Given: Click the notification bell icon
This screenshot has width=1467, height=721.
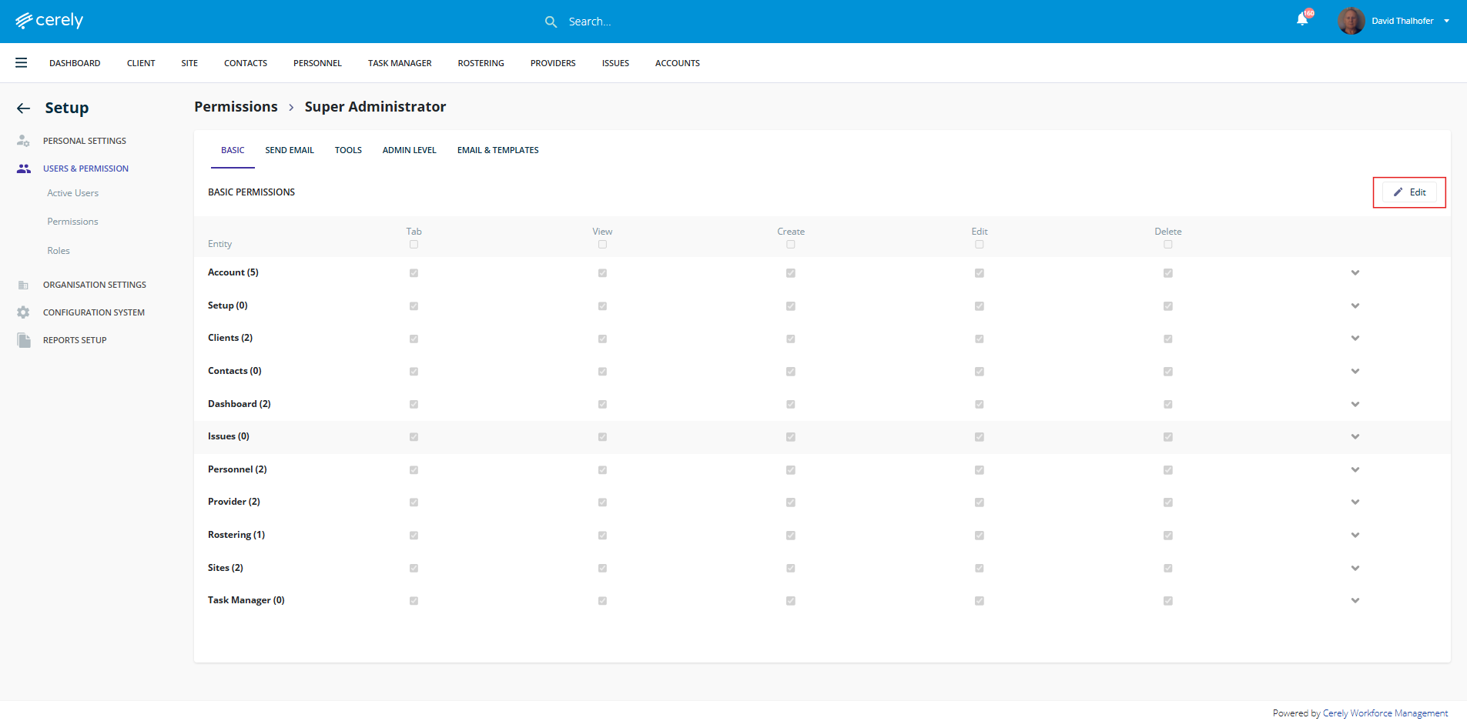Looking at the screenshot, I should 1301,20.
